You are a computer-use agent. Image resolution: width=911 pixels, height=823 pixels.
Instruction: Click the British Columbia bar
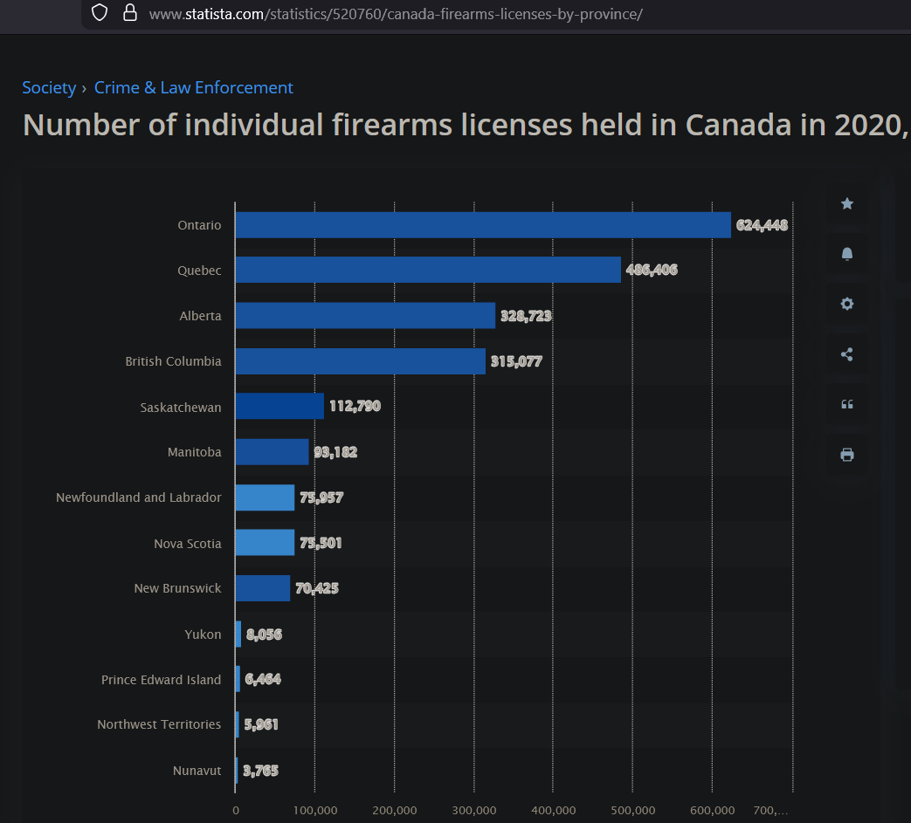pyautogui.click(x=359, y=361)
